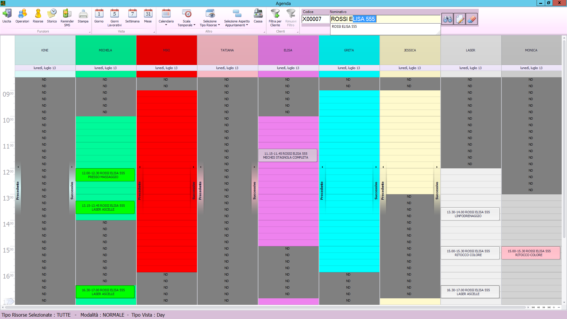Click the eraser clear icon

[472, 19]
